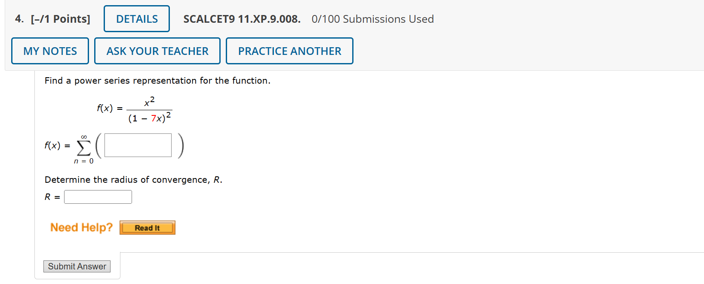The height and width of the screenshot is (284, 704).
Task: Click MY NOTES for this problem
Action: tap(49, 51)
